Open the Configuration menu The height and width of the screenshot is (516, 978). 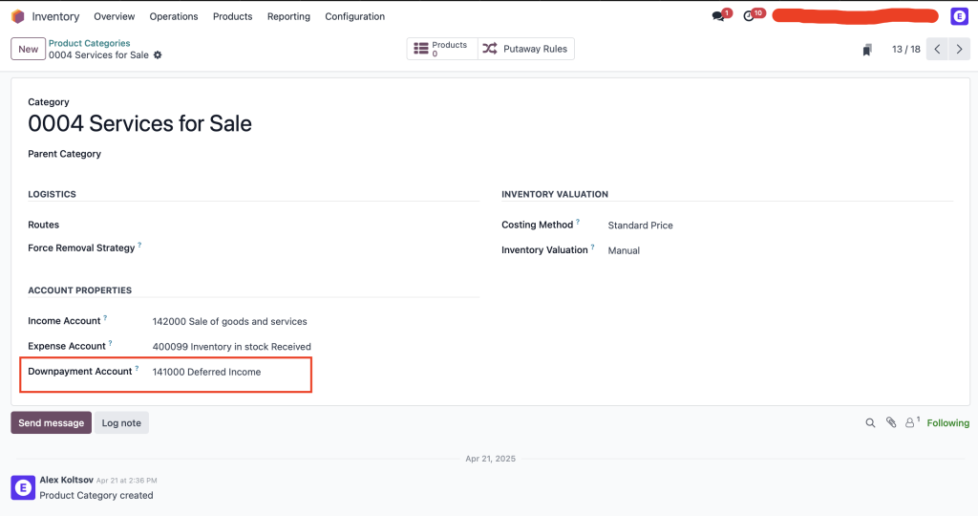coord(355,16)
